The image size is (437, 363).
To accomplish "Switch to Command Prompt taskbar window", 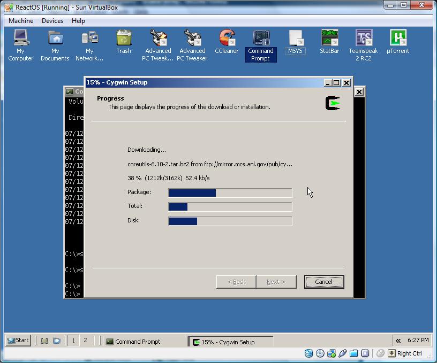I will [x=145, y=342].
